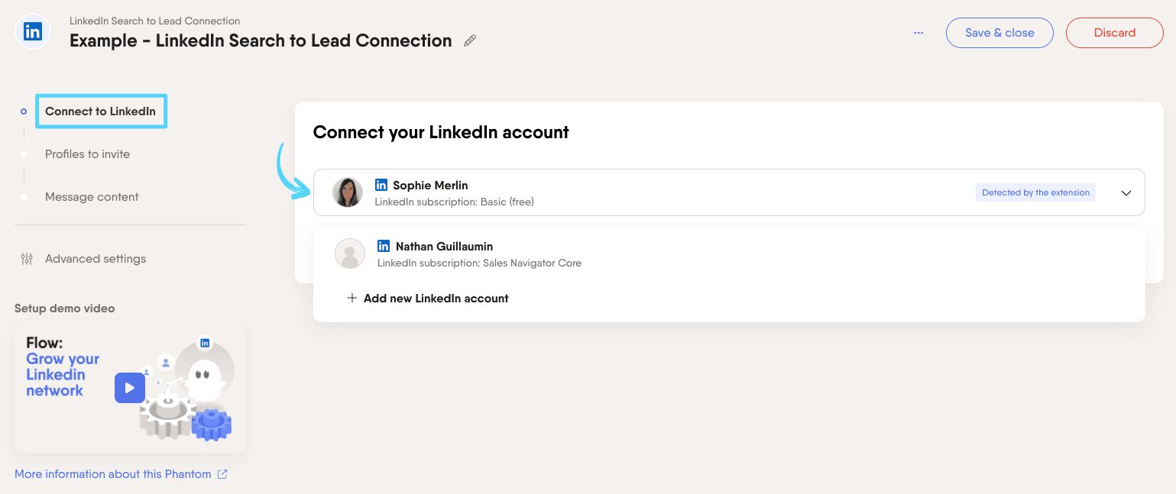1176x494 pixels.
Task: Click Nathan Guillaumin's avatar placeholder
Action: coord(350,253)
